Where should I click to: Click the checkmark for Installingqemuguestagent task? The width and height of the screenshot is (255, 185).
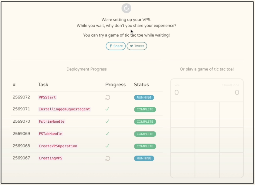click(107, 109)
